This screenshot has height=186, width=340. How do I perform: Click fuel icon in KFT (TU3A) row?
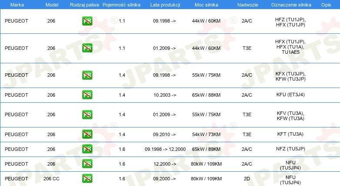(x=87, y=134)
